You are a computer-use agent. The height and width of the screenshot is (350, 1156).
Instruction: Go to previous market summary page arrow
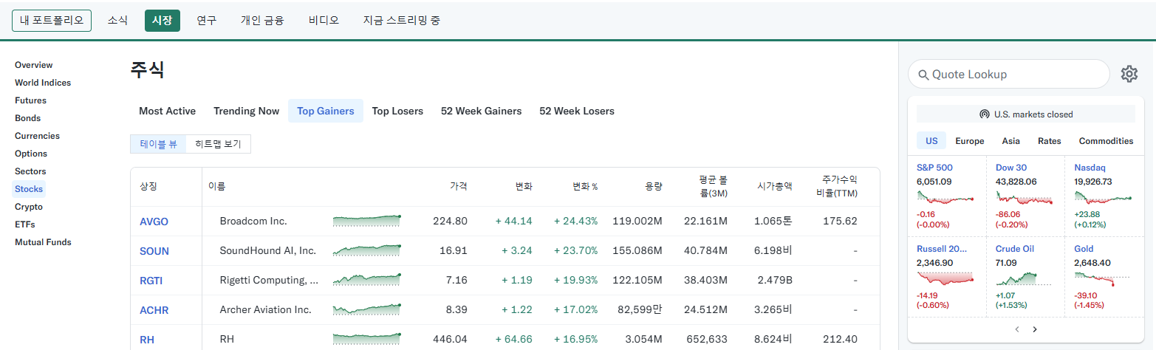(x=1017, y=329)
